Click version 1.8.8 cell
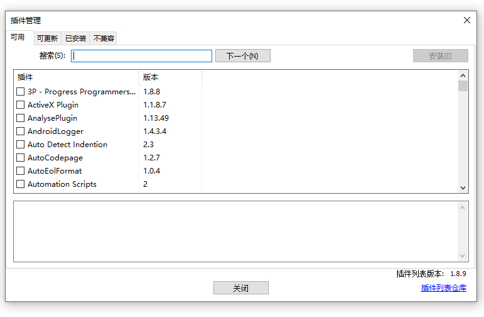Viewport: 484px width, 317px height. [x=151, y=92]
